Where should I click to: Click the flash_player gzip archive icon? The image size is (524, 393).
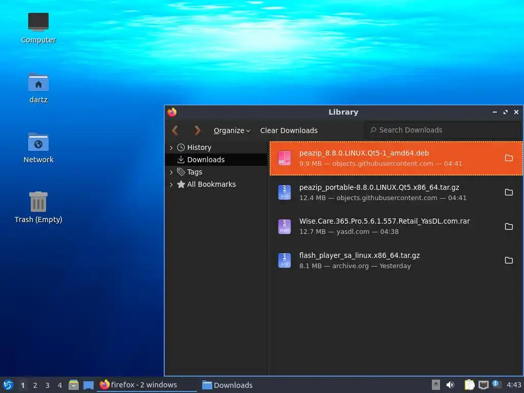pyautogui.click(x=285, y=260)
